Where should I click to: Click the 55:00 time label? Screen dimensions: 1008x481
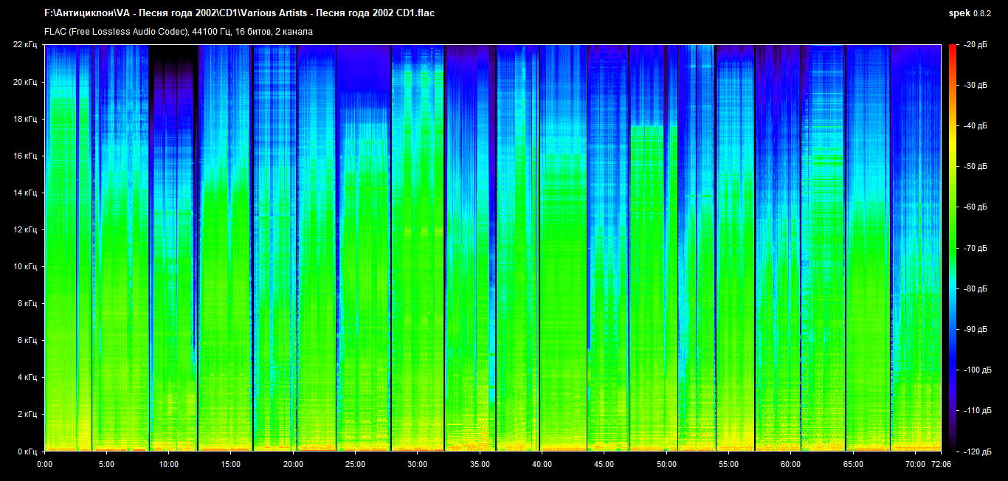click(728, 465)
